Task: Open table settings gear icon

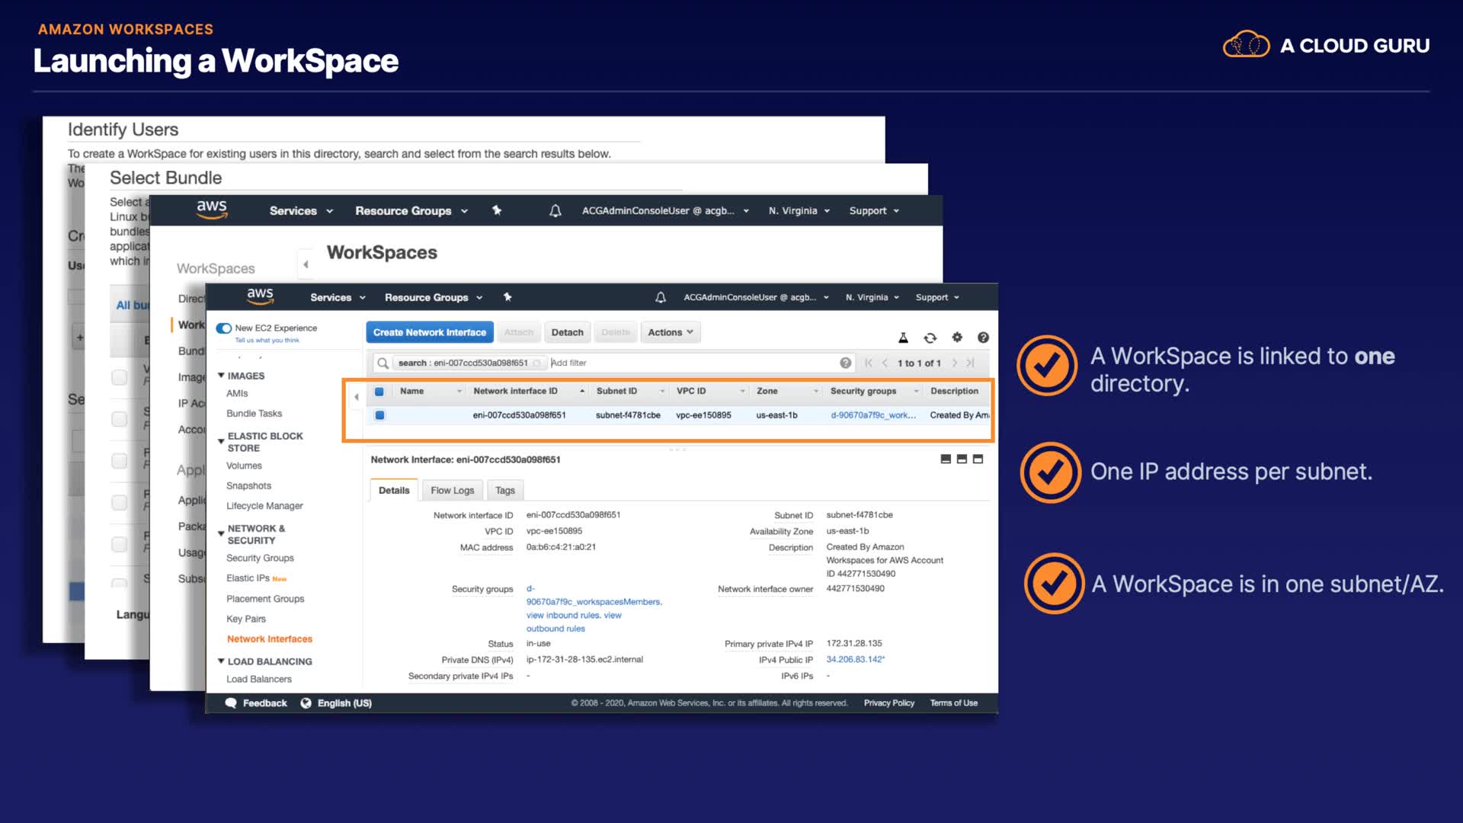Action: (x=957, y=338)
